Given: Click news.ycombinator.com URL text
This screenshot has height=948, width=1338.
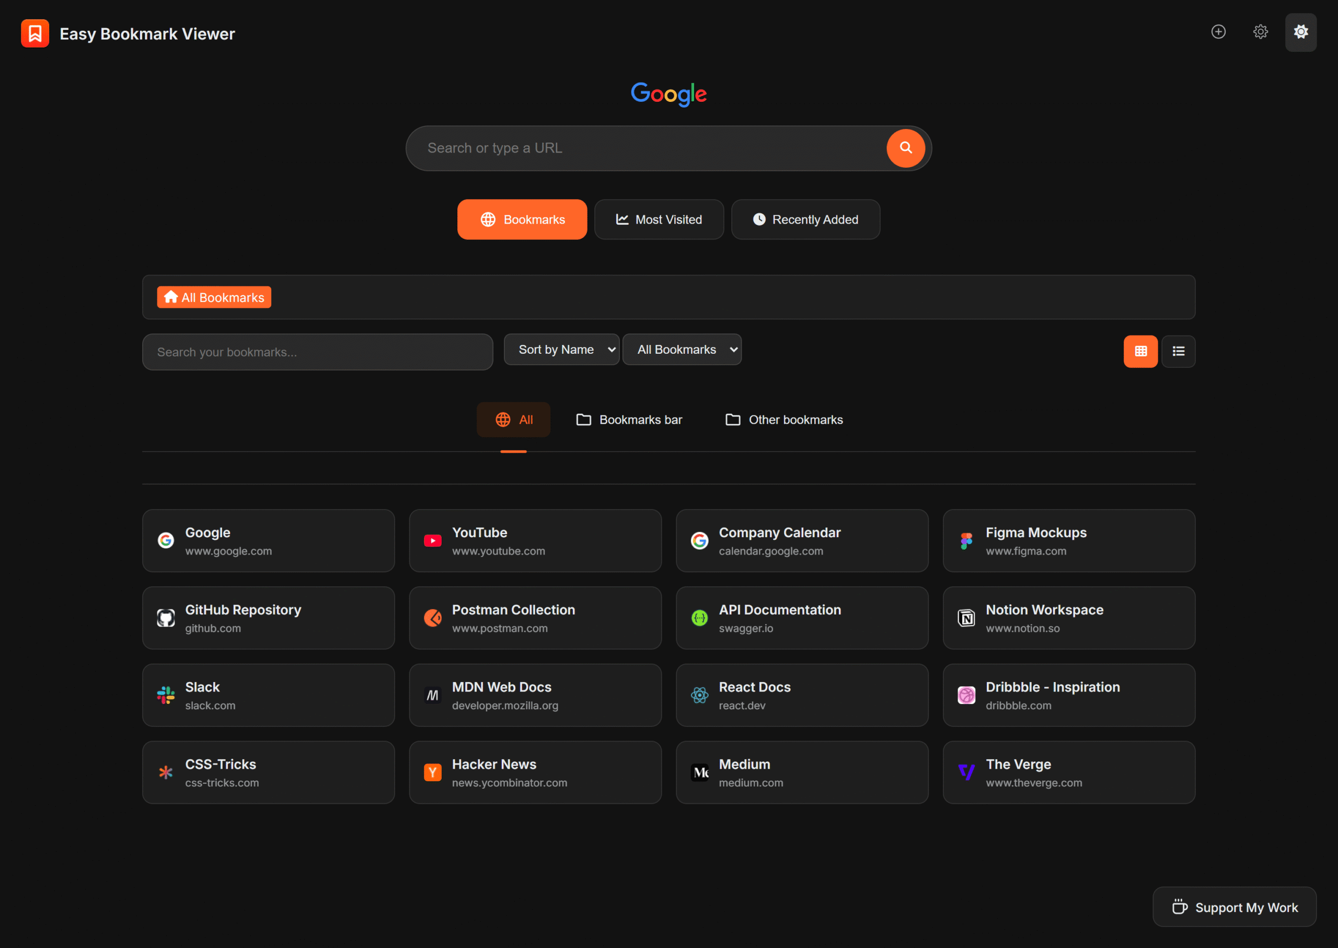Looking at the screenshot, I should click(509, 783).
